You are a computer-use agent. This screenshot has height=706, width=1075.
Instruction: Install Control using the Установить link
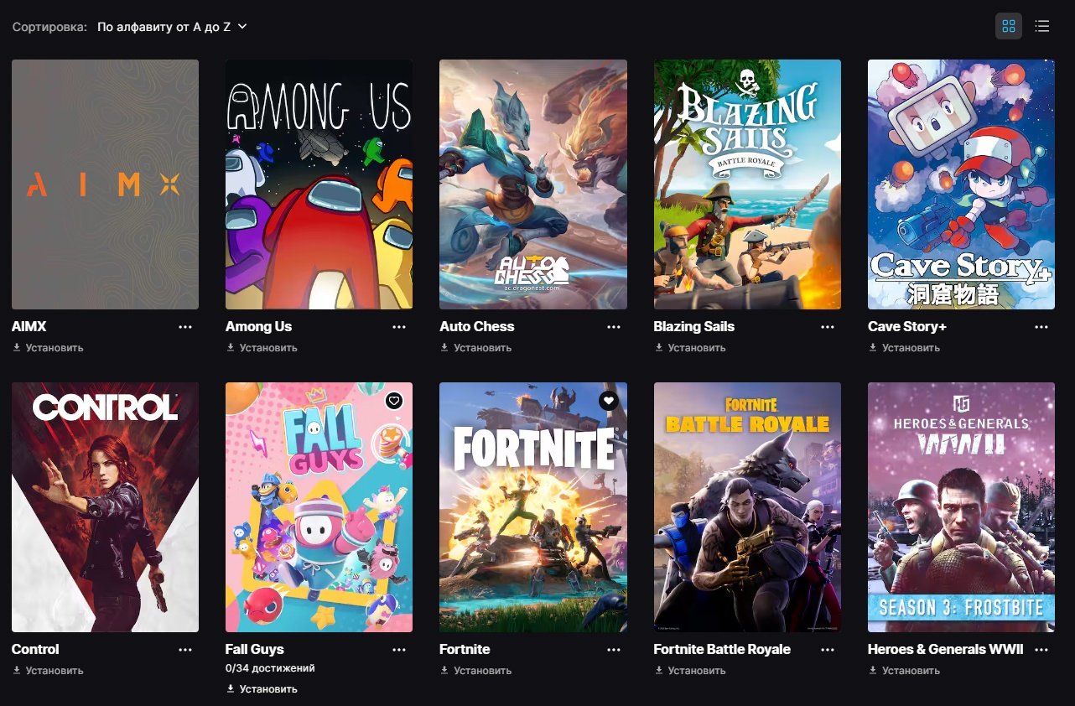click(x=54, y=671)
